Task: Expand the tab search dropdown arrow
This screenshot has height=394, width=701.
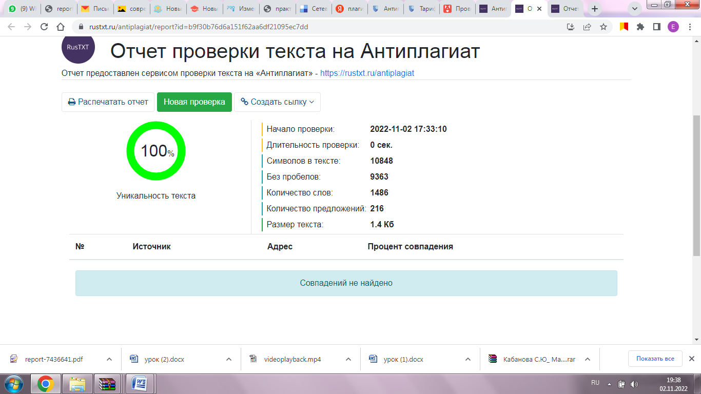Action: point(635,9)
